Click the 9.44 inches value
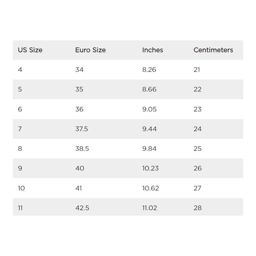Viewport: 256px width, 256px height. tap(149, 129)
